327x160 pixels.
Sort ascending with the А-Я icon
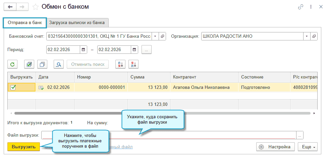[x=120, y=64]
